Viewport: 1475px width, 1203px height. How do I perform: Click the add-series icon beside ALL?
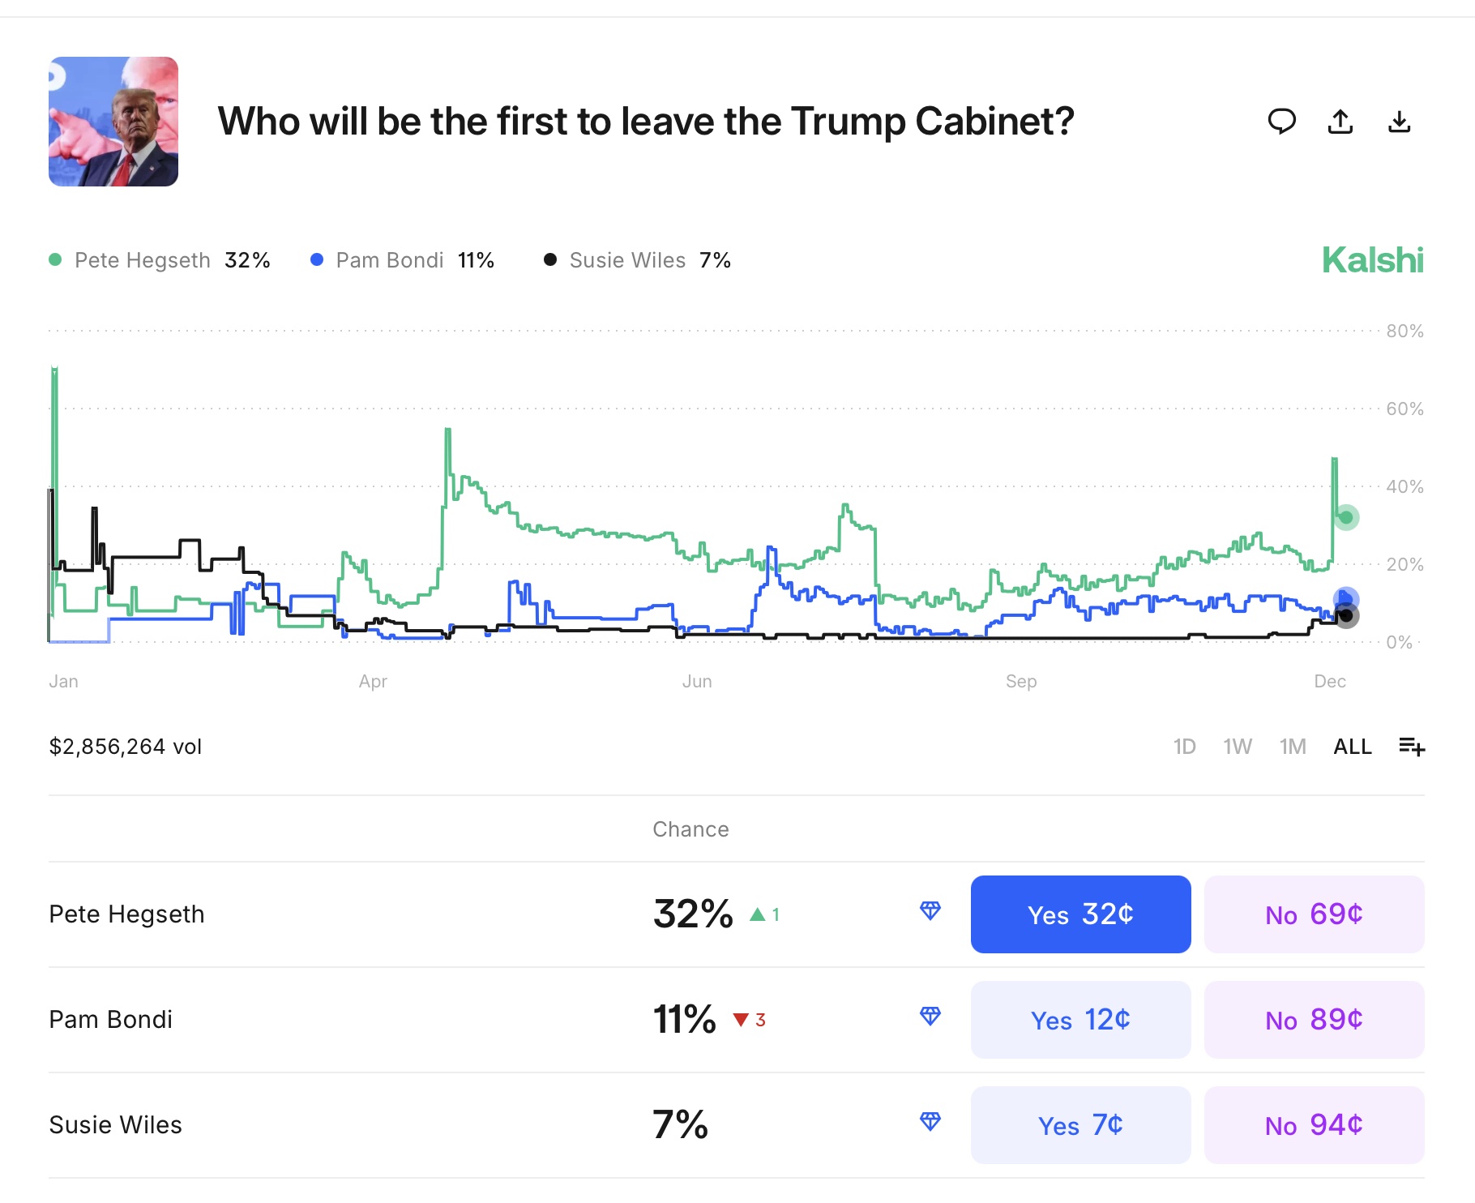[1411, 746]
